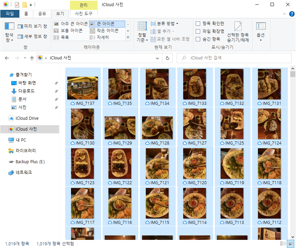Viewport: 296px width, 248px height.
Task: Click the new folder quick access icon
Action: (x=24, y=4)
